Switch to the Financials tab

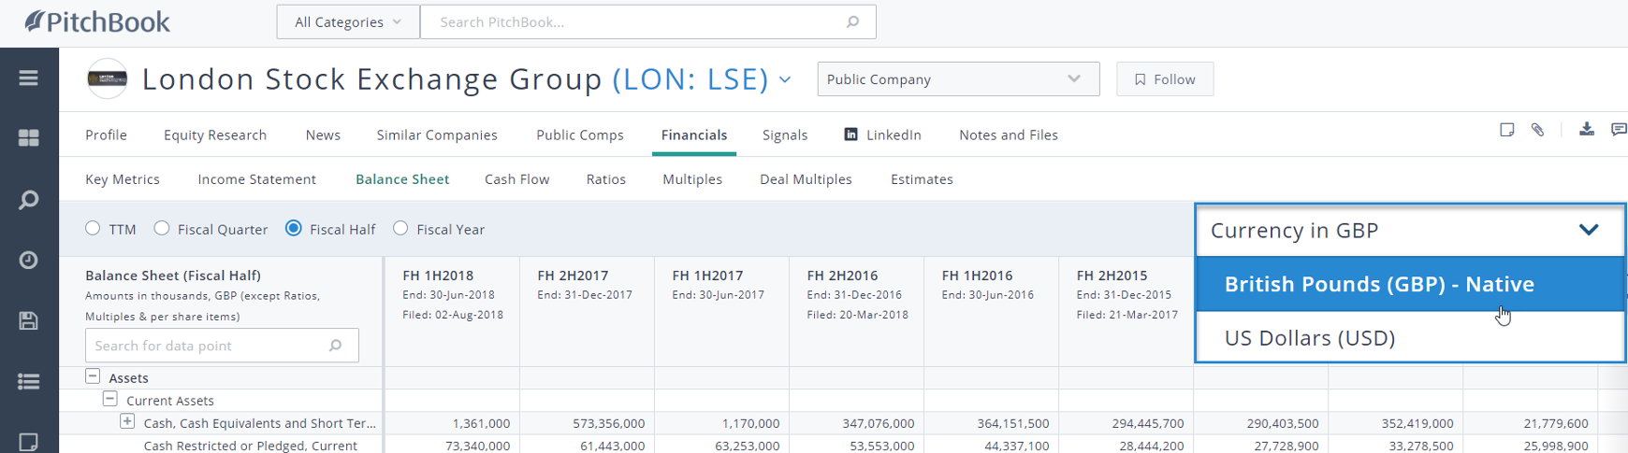click(694, 134)
